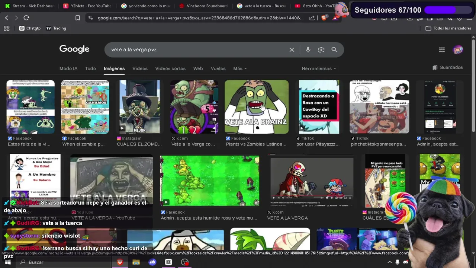Image resolution: width=476 pixels, height=268 pixels.
Task: Open the green lawn gameplay video thumbnail
Action: [209, 181]
